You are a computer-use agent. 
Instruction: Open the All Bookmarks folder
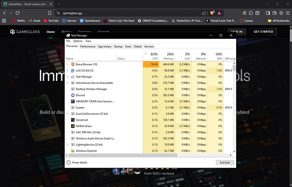click(278, 21)
